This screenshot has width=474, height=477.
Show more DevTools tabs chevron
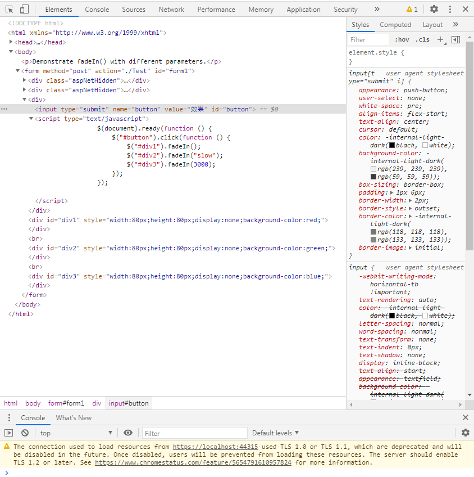[x=377, y=9]
